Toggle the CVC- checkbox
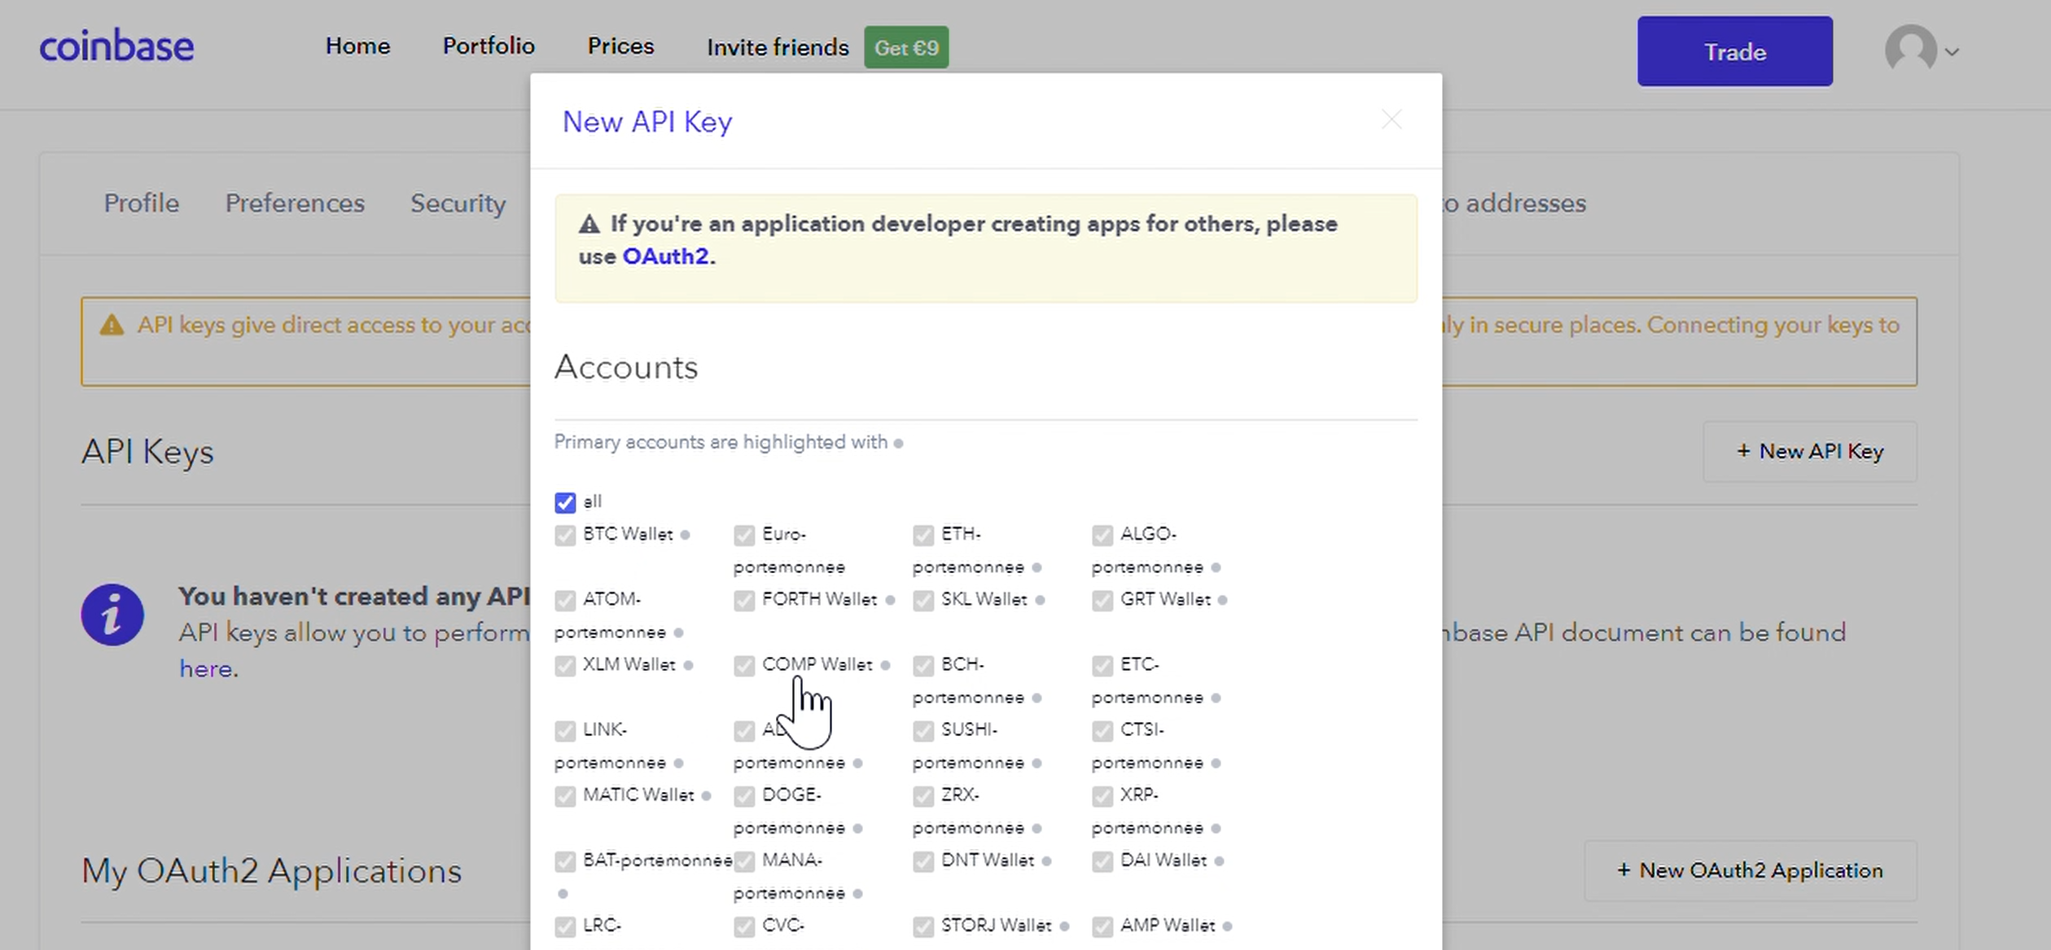 point(744,926)
